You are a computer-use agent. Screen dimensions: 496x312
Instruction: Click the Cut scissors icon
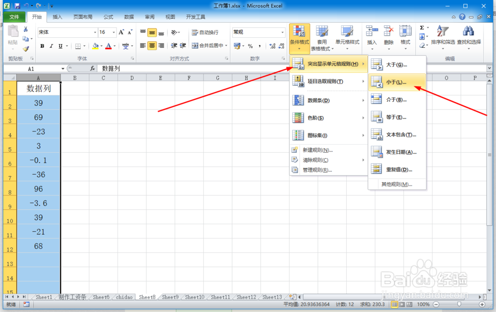pos(26,29)
